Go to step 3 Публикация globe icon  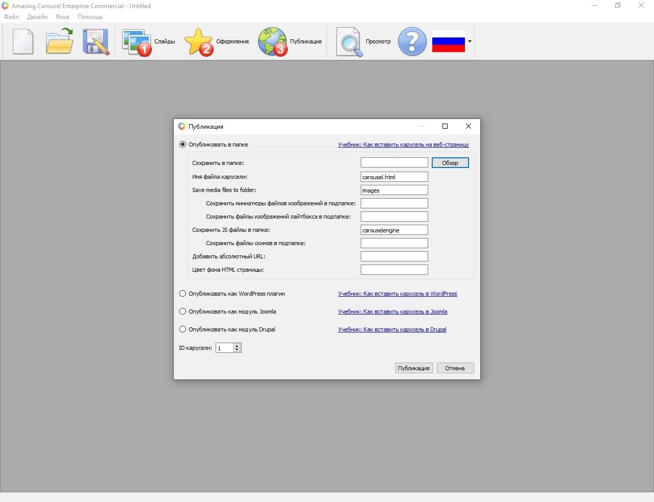click(x=272, y=42)
